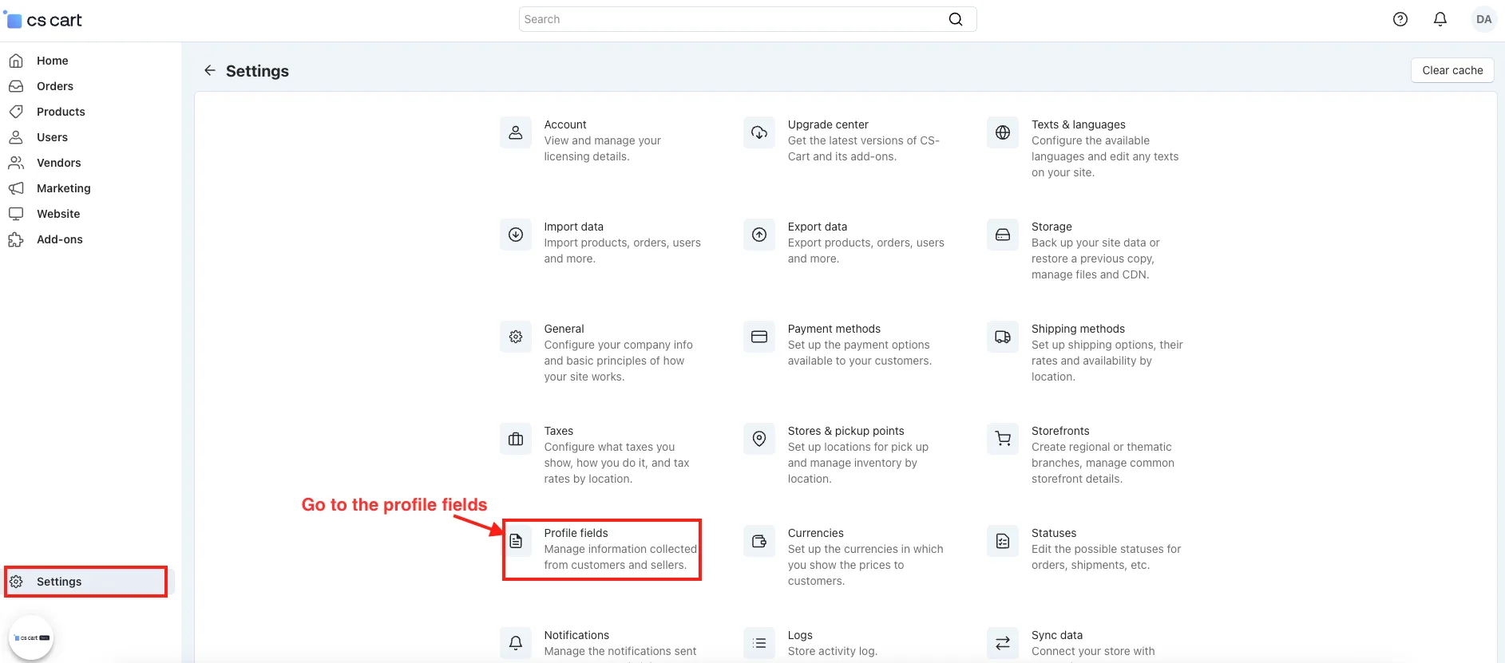The width and height of the screenshot is (1505, 663).
Task: Click the Account person icon
Action: point(516,132)
